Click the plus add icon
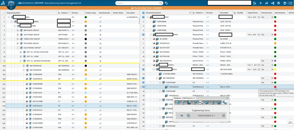The width and height of the screenshot is (294, 130). 260,3
